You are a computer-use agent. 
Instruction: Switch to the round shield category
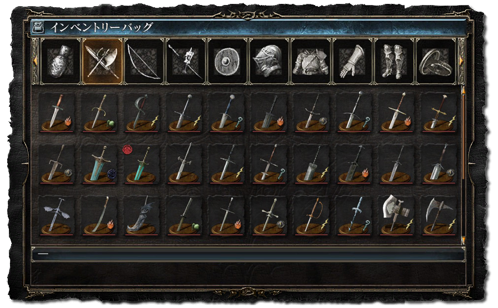coord(227,62)
